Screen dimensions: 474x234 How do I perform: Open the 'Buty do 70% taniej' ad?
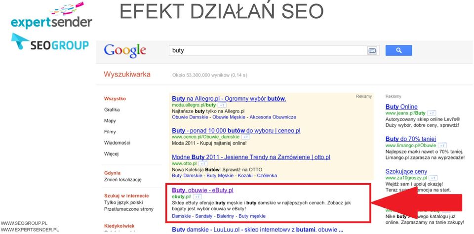pos(411,139)
